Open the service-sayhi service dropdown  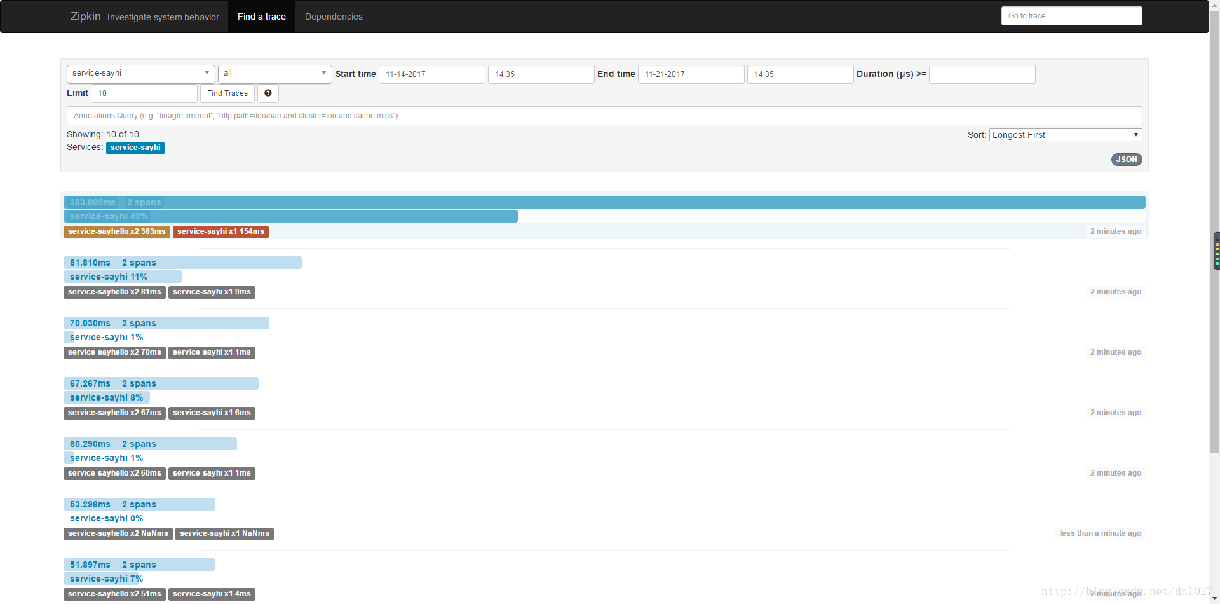[x=140, y=74]
